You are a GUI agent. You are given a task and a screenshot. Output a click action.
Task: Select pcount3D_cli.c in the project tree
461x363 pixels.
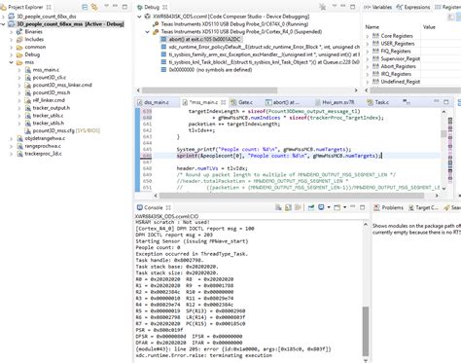coord(50,78)
